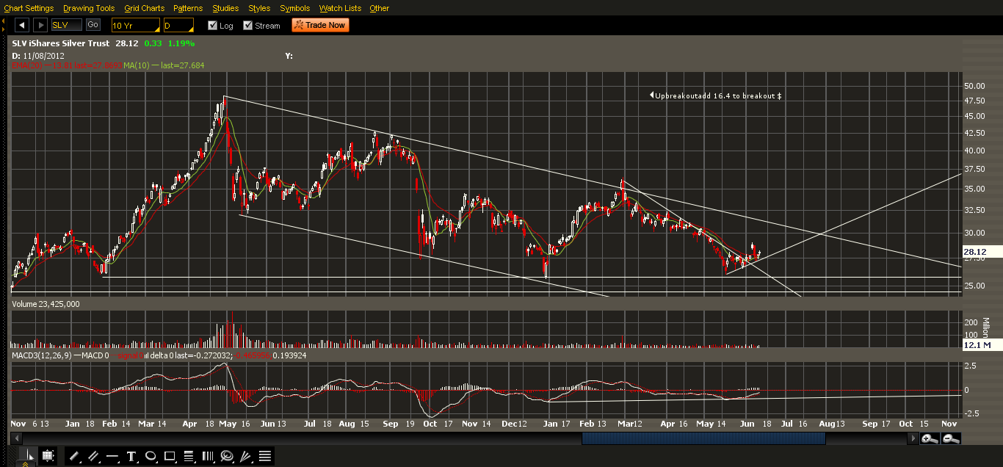1003x467 pixels.
Task: Select the parallel channel lines tool
Action: [93, 456]
